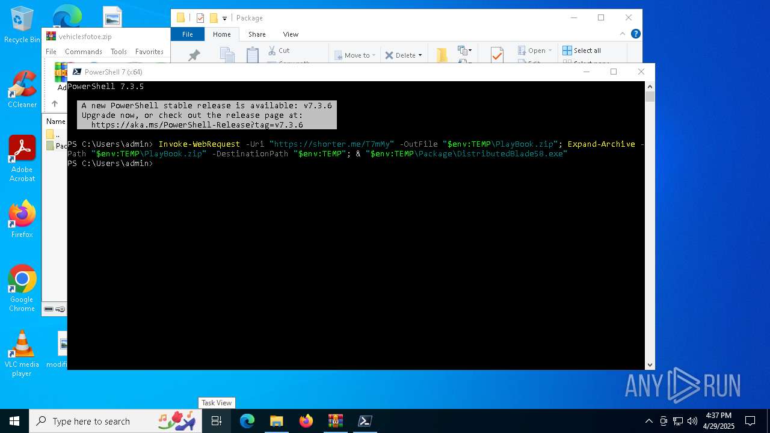Open Firefox from the taskbar

306,421
